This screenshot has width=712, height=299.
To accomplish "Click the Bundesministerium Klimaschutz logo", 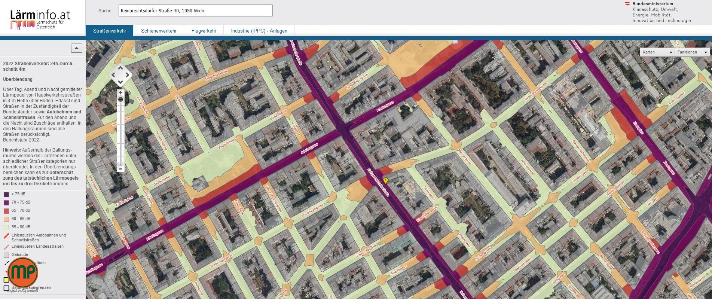I will pos(657,12).
